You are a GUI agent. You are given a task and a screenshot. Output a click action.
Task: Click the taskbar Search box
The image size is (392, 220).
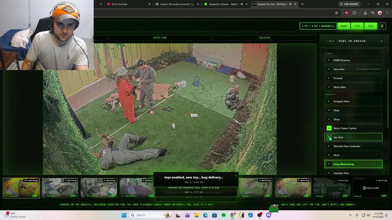tap(151, 215)
